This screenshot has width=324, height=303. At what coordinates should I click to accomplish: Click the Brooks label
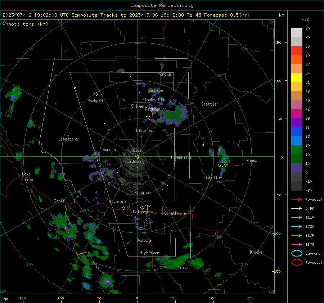[256, 252]
